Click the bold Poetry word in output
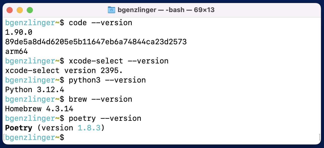This screenshot has height=148, width=324. pos(19,128)
